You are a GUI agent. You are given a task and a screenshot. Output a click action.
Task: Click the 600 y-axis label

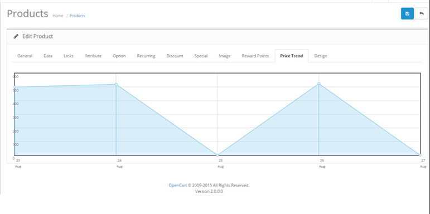tap(16, 76)
